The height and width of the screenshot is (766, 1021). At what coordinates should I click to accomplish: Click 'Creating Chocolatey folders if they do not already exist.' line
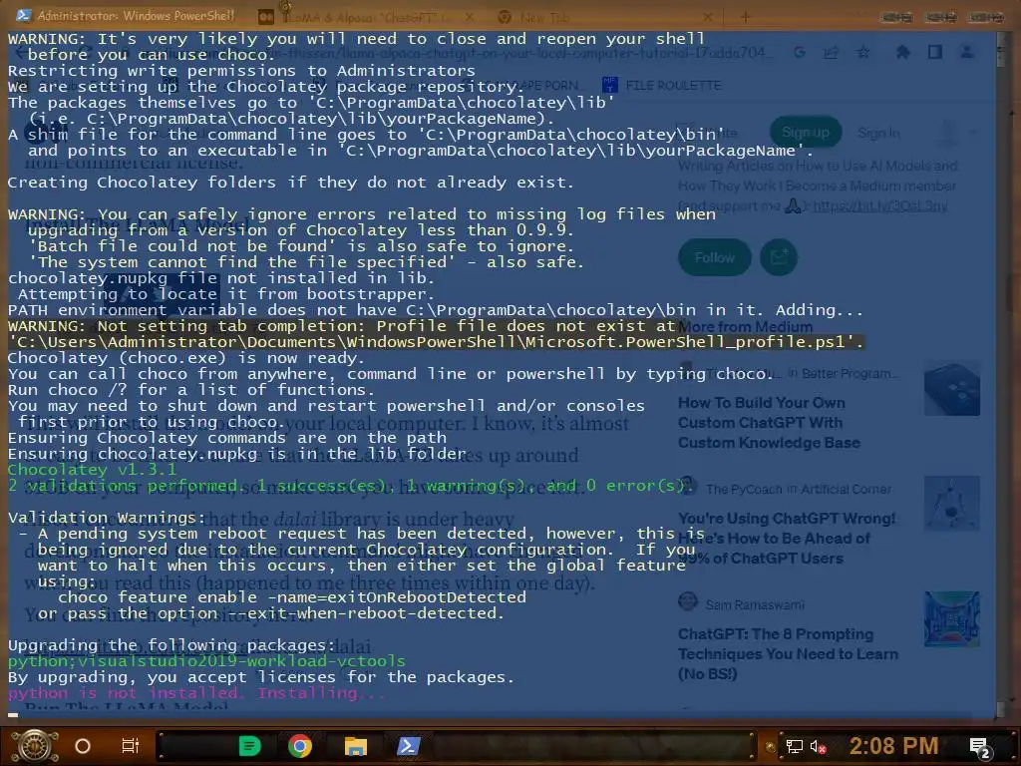[x=291, y=183]
